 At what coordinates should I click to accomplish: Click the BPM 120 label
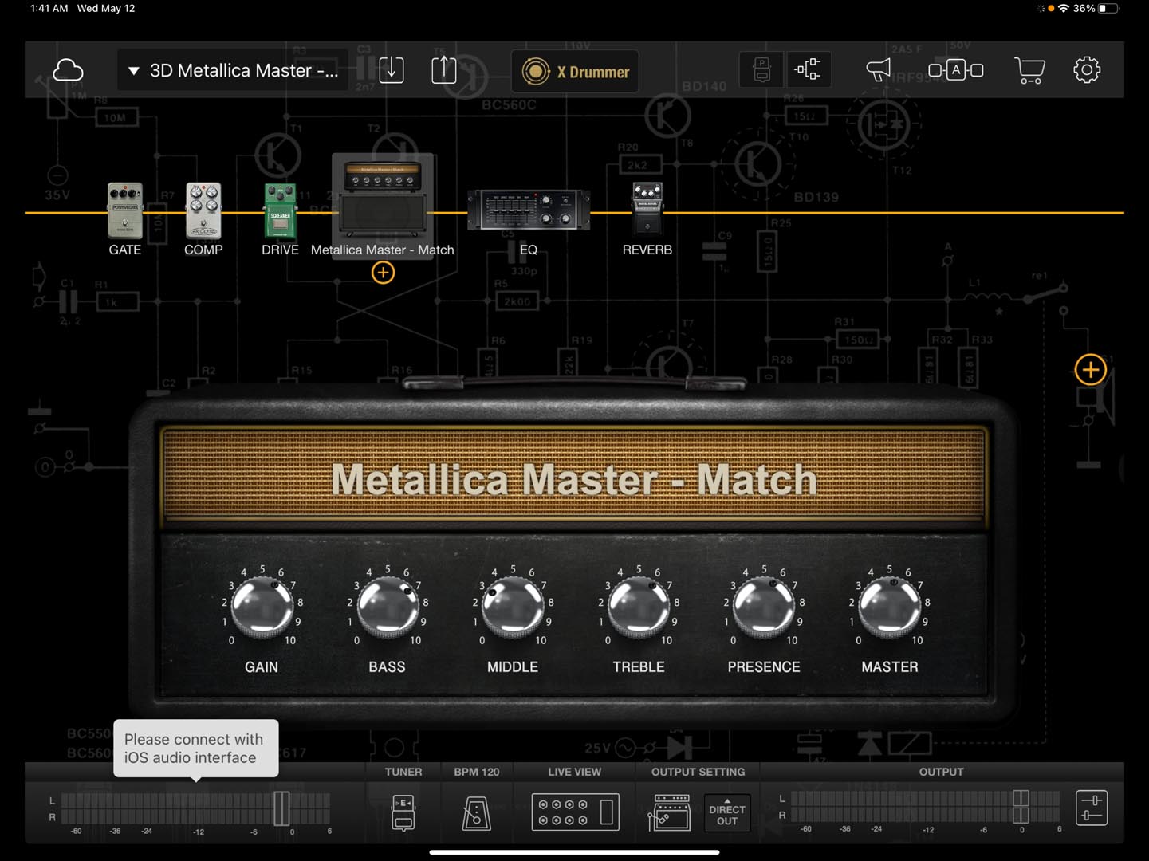coord(477,772)
